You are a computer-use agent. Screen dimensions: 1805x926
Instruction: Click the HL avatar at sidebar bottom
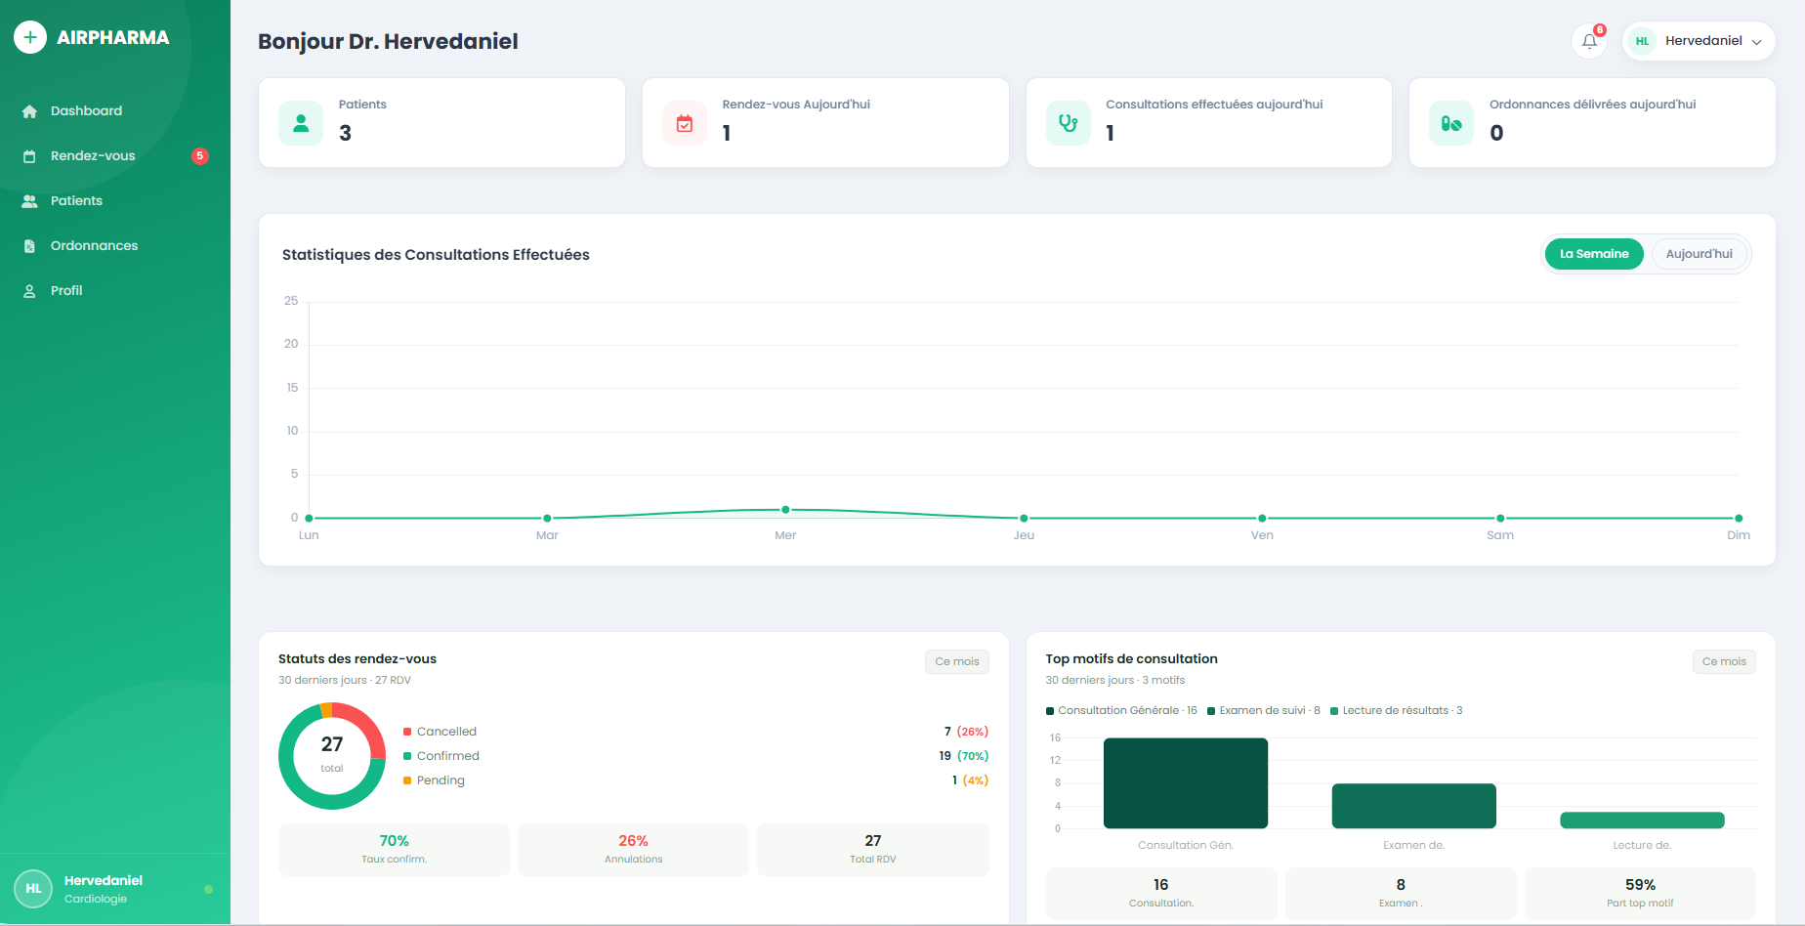[33, 889]
